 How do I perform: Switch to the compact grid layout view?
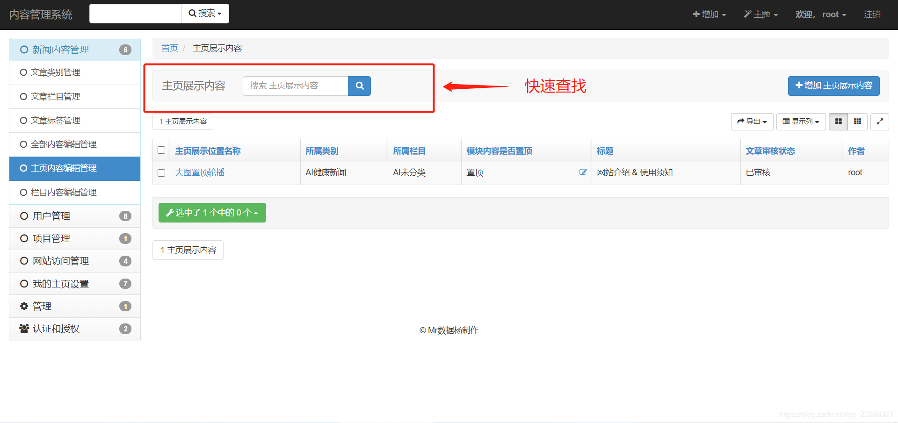point(857,122)
